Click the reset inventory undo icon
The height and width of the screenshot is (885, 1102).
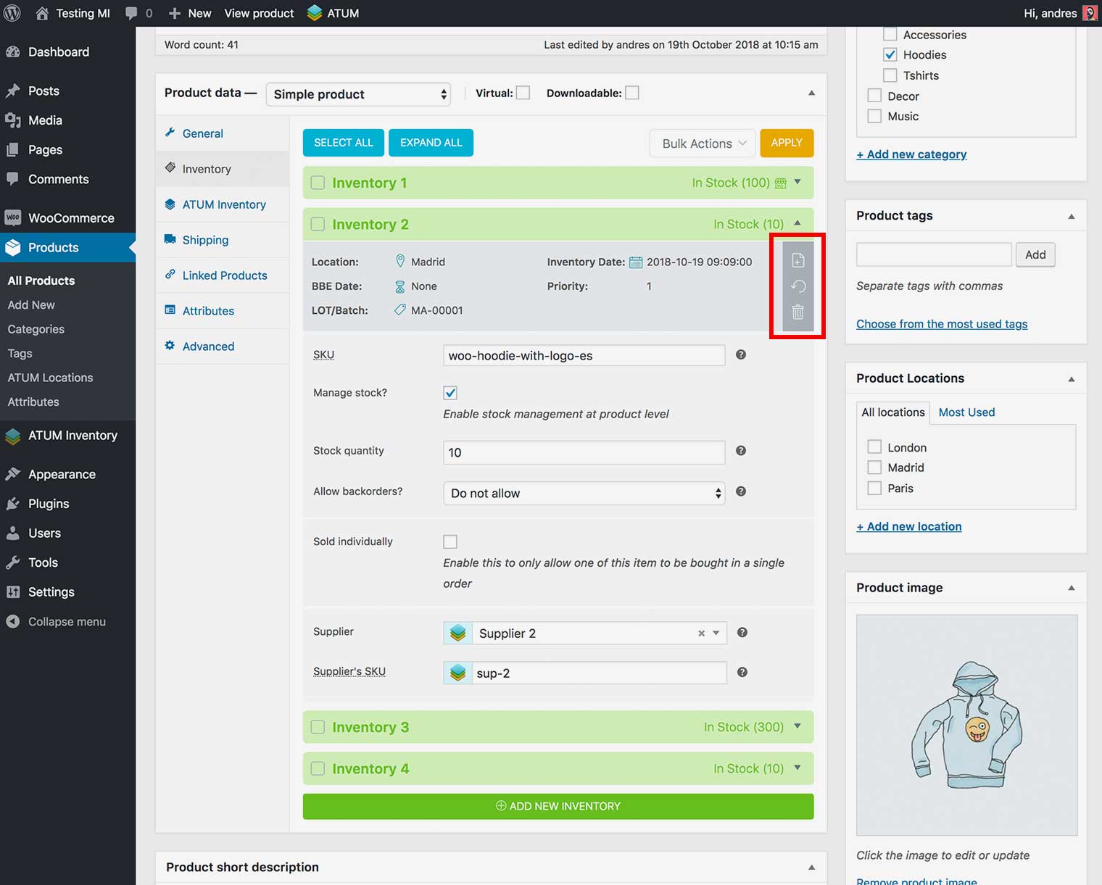[797, 286]
